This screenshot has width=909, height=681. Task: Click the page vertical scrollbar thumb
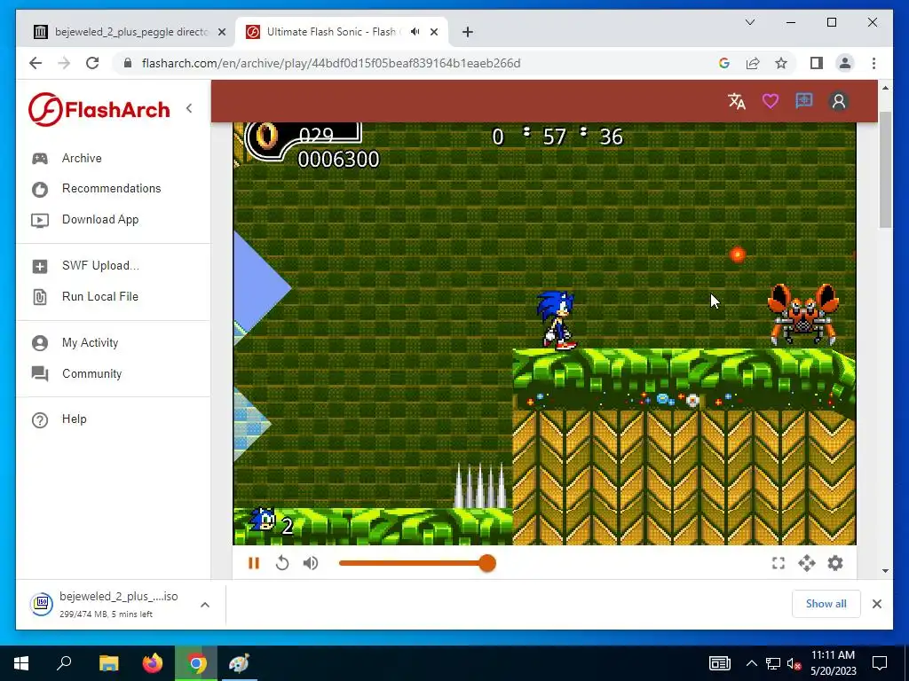885,169
